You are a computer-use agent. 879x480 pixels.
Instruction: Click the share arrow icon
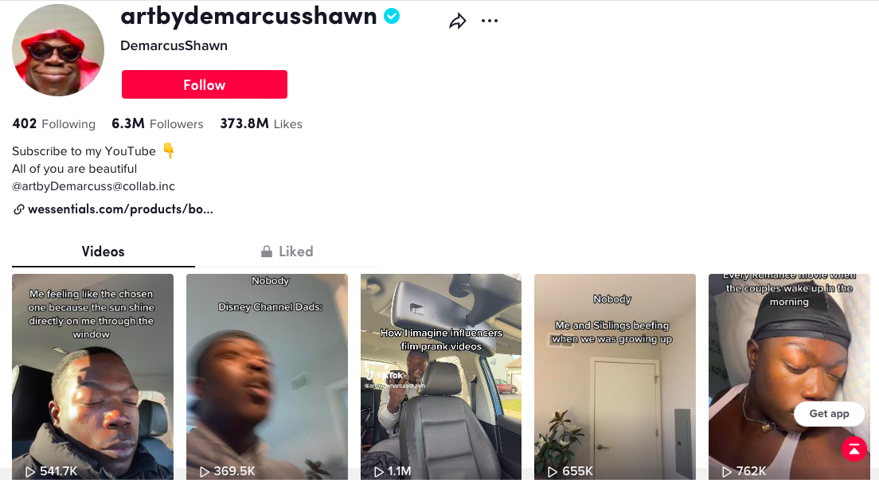pyautogui.click(x=458, y=21)
